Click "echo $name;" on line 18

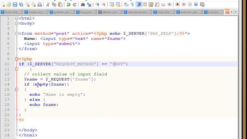tap(44, 105)
